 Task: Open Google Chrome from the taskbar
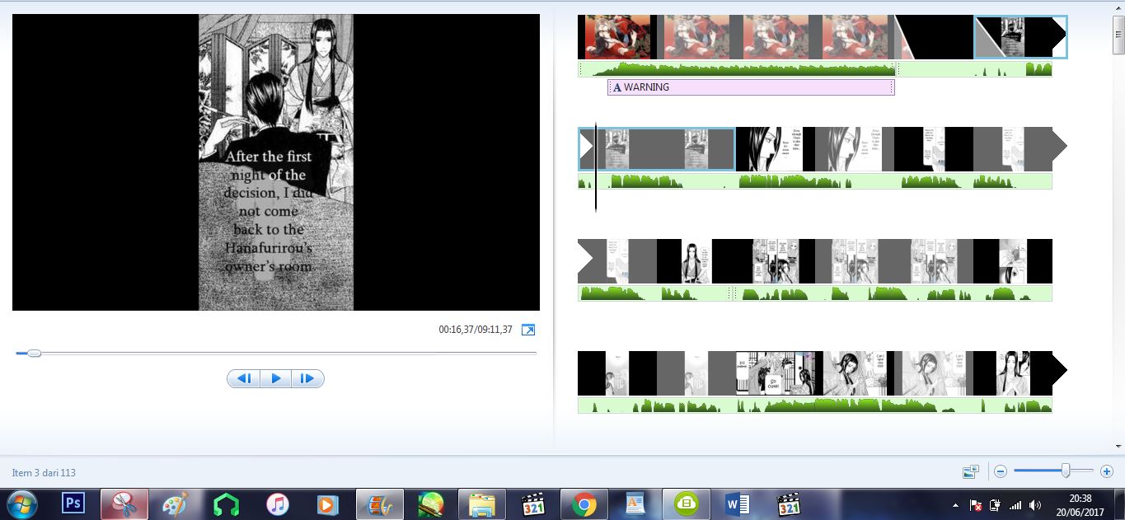(x=584, y=504)
